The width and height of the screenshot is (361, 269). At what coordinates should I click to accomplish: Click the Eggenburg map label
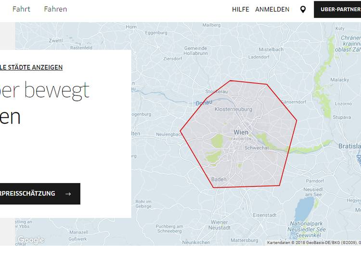(156, 33)
